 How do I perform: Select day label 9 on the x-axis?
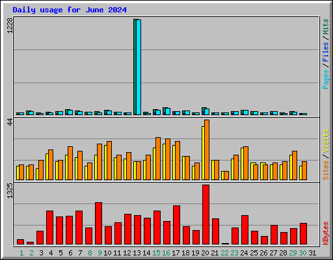click(100, 253)
